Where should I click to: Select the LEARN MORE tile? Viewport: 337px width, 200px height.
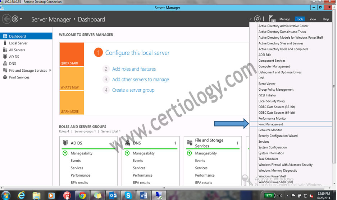pos(72,103)
